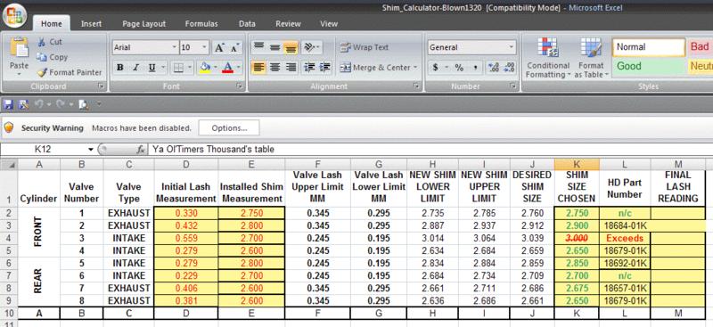Open the General number format dropdown
Screen dimensions: 713x327
[x=512, y=47]
